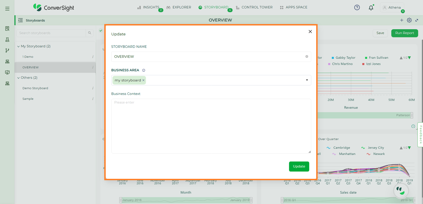Click the Save button

(x=380, y=33)
